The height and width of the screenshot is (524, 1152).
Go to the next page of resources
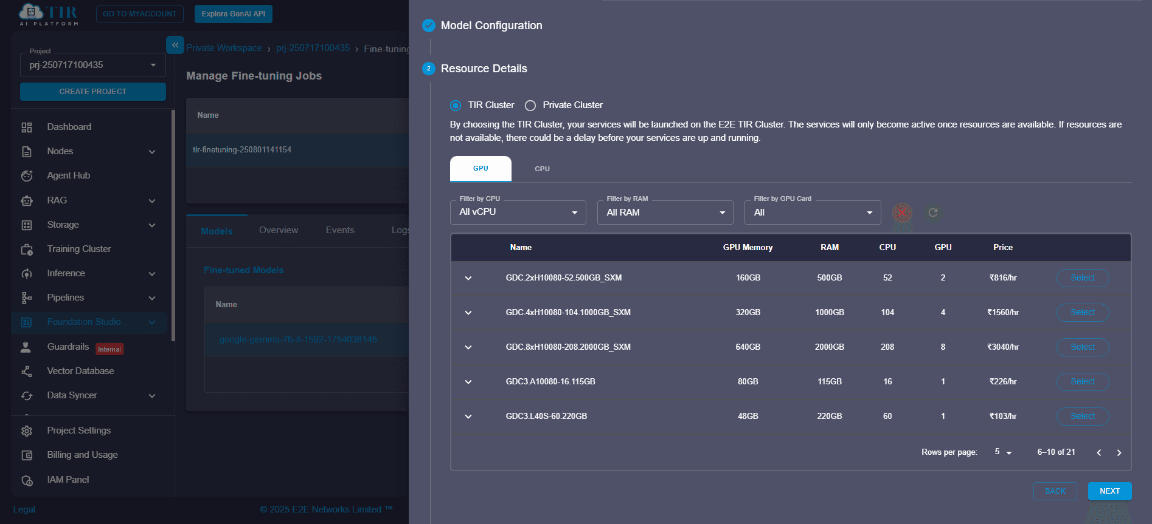pyautogui.click(x=1119, y=452)
